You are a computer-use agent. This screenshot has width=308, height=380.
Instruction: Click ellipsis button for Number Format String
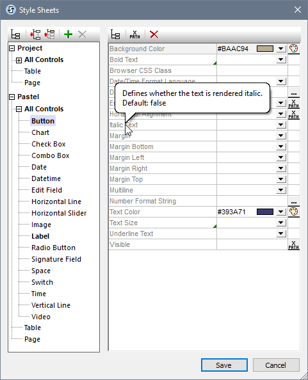[x=294, y=201]
